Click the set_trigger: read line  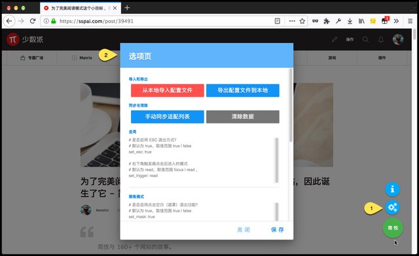(x=143, y=176)
